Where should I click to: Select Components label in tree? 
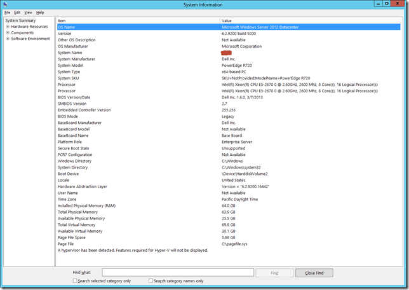tap(22, 32)
